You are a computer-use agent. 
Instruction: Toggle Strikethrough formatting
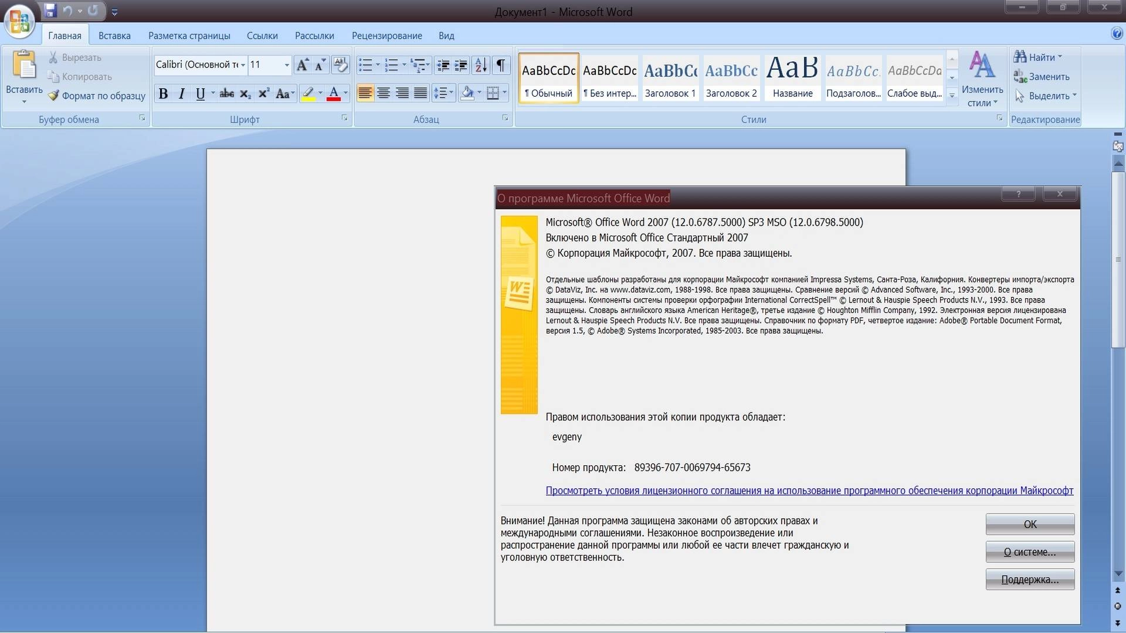226,93
